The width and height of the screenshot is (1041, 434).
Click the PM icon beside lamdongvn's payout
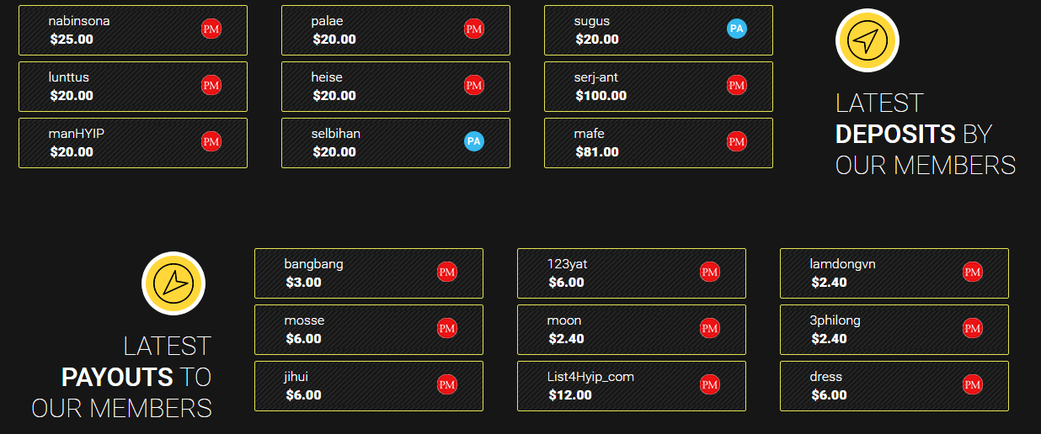pyautogui.click(x=973, y=273)
